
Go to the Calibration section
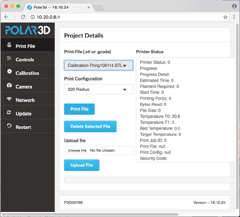[x=28, y=72]
